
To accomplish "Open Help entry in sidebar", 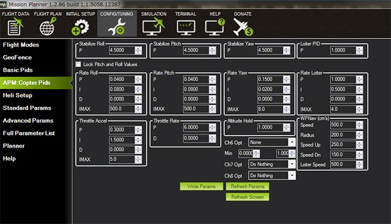I will click(x=9, y=159).
